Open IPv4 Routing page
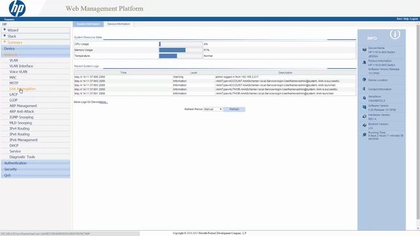 pos(20,128)
